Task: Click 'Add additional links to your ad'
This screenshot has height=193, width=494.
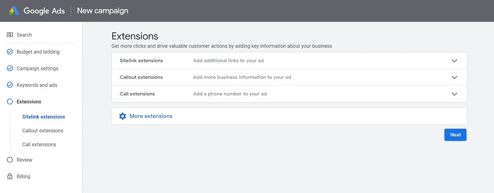Action: tap(228, 61)
